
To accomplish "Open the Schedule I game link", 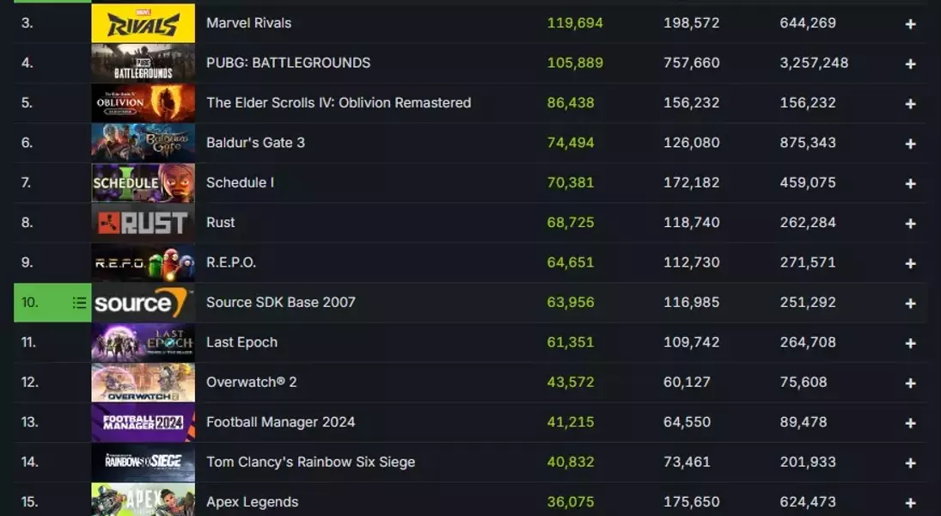I will 240,182.
